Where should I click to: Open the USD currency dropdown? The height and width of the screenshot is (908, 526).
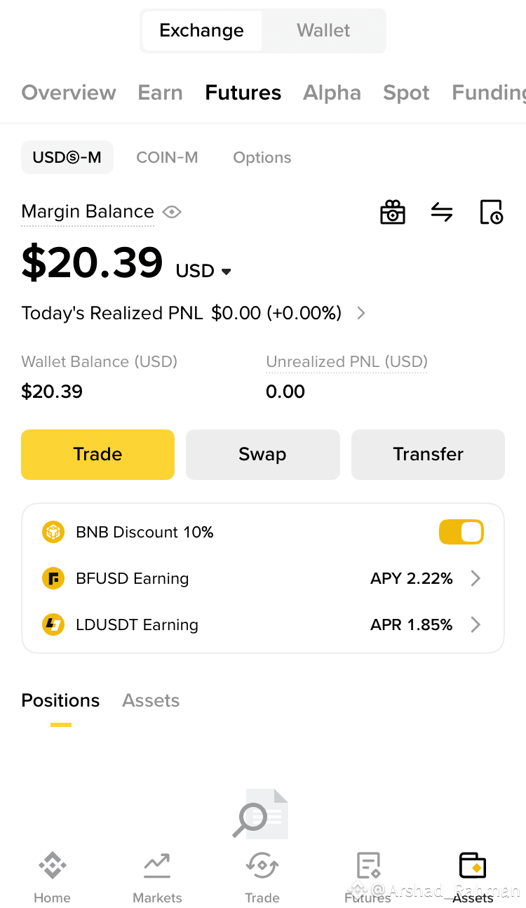pos(203,271)
